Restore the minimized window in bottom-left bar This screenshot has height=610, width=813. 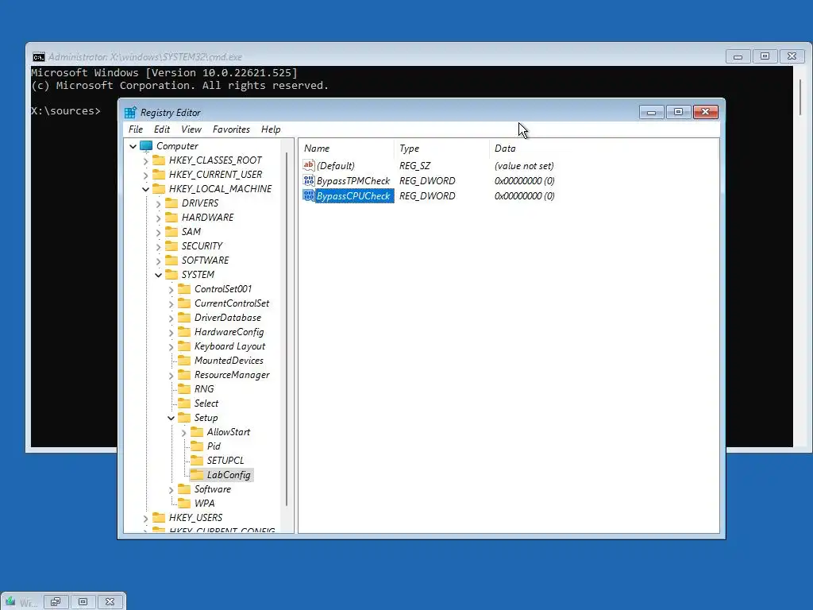tap(56, 602)
